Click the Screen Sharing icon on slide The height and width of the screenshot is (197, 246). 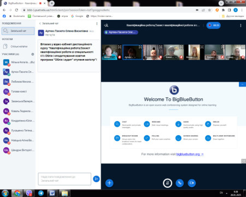[x=178, y=138]
